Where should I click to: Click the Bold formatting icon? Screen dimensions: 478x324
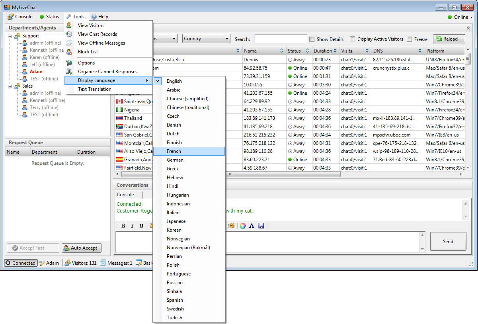click(x=123, y=226)
